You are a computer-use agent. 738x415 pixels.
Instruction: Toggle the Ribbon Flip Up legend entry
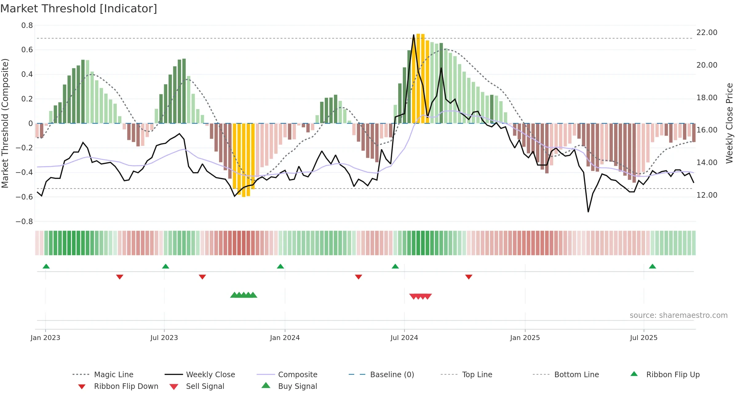(665, 374)
